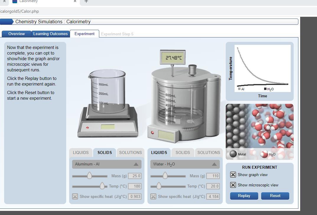The width and height of the screenshot is (317, 215).
Task: Close the Calorimetry browser tab
Action: pyautogui.click(x=75, y=1)
